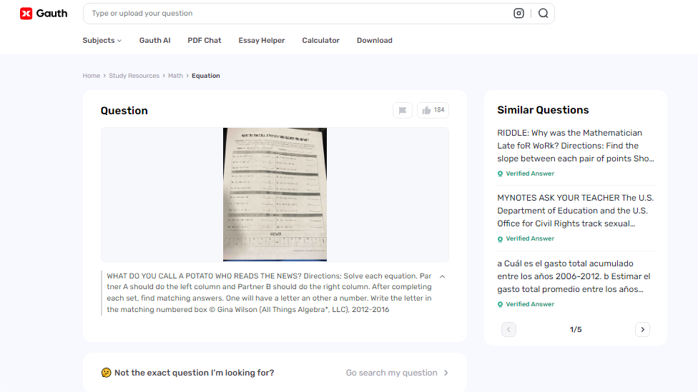This screenshot has width=698, height=392.
Task: Click the camera upload icon in search bar
Action: click(519, 13)
